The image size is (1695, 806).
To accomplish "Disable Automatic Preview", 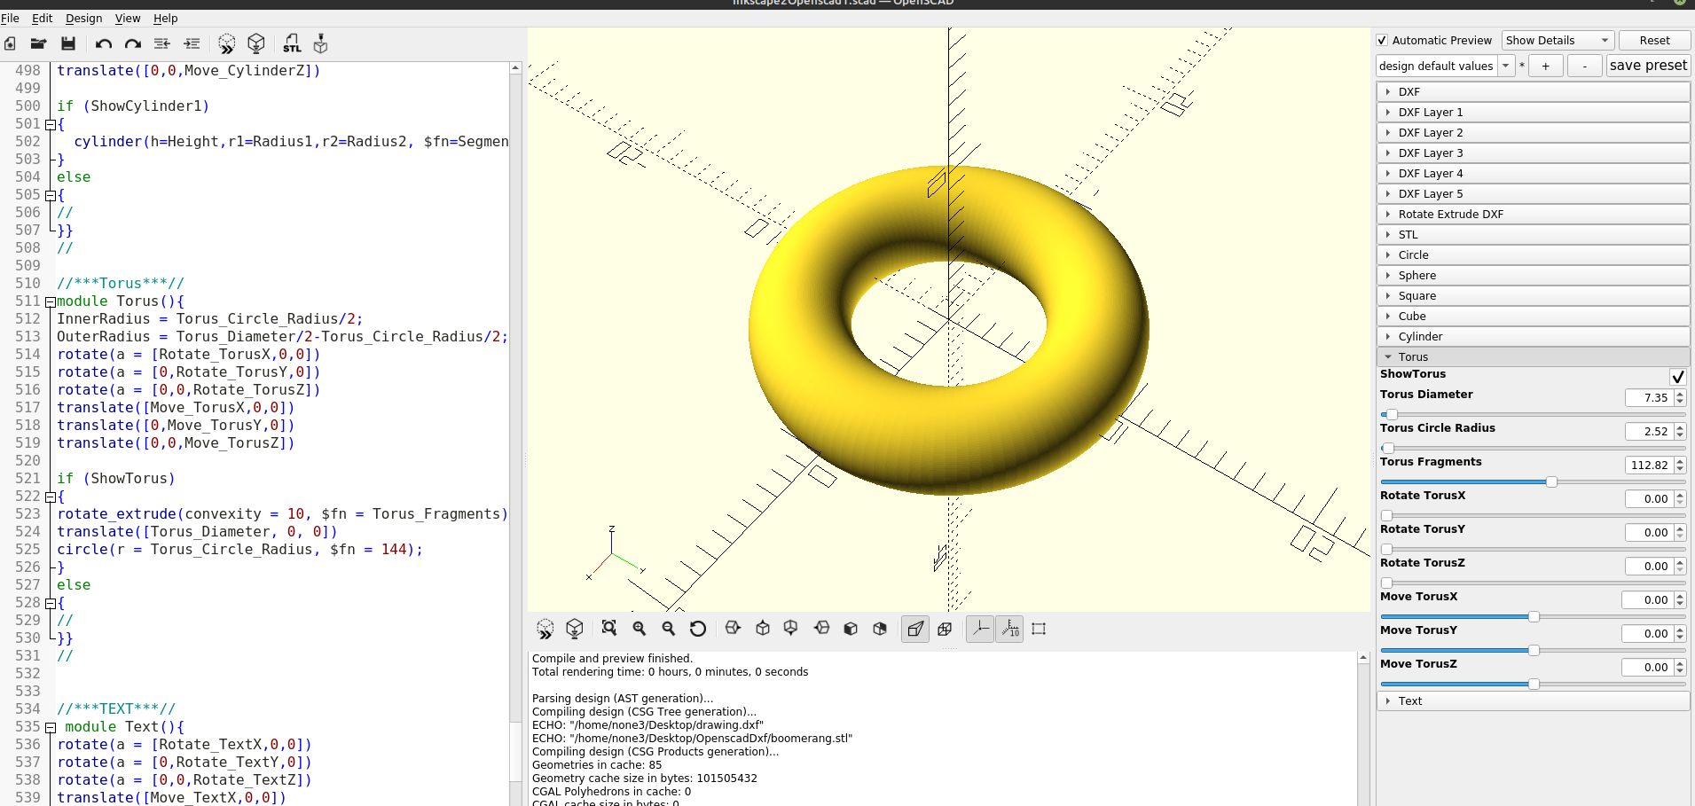I will pos(1382,40).
